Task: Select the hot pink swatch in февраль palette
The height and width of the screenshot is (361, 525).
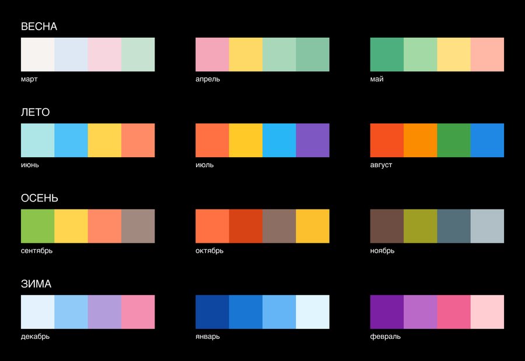Action: tap(454, 312)
